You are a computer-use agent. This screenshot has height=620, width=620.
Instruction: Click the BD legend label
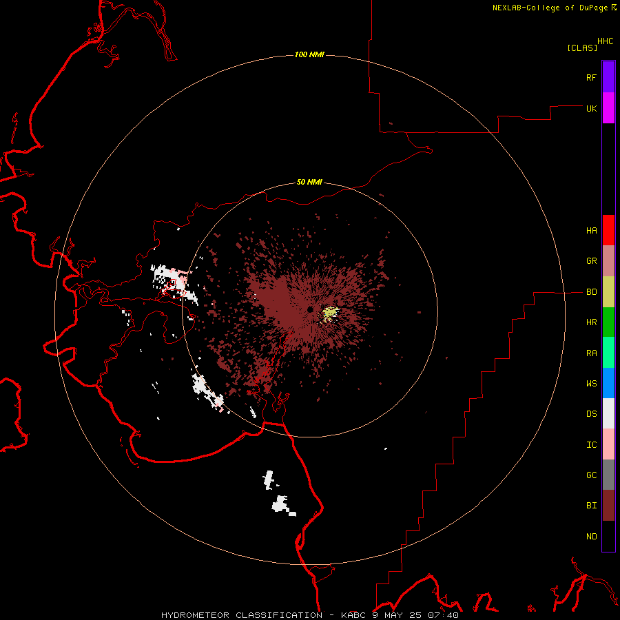tap(591, 292)
